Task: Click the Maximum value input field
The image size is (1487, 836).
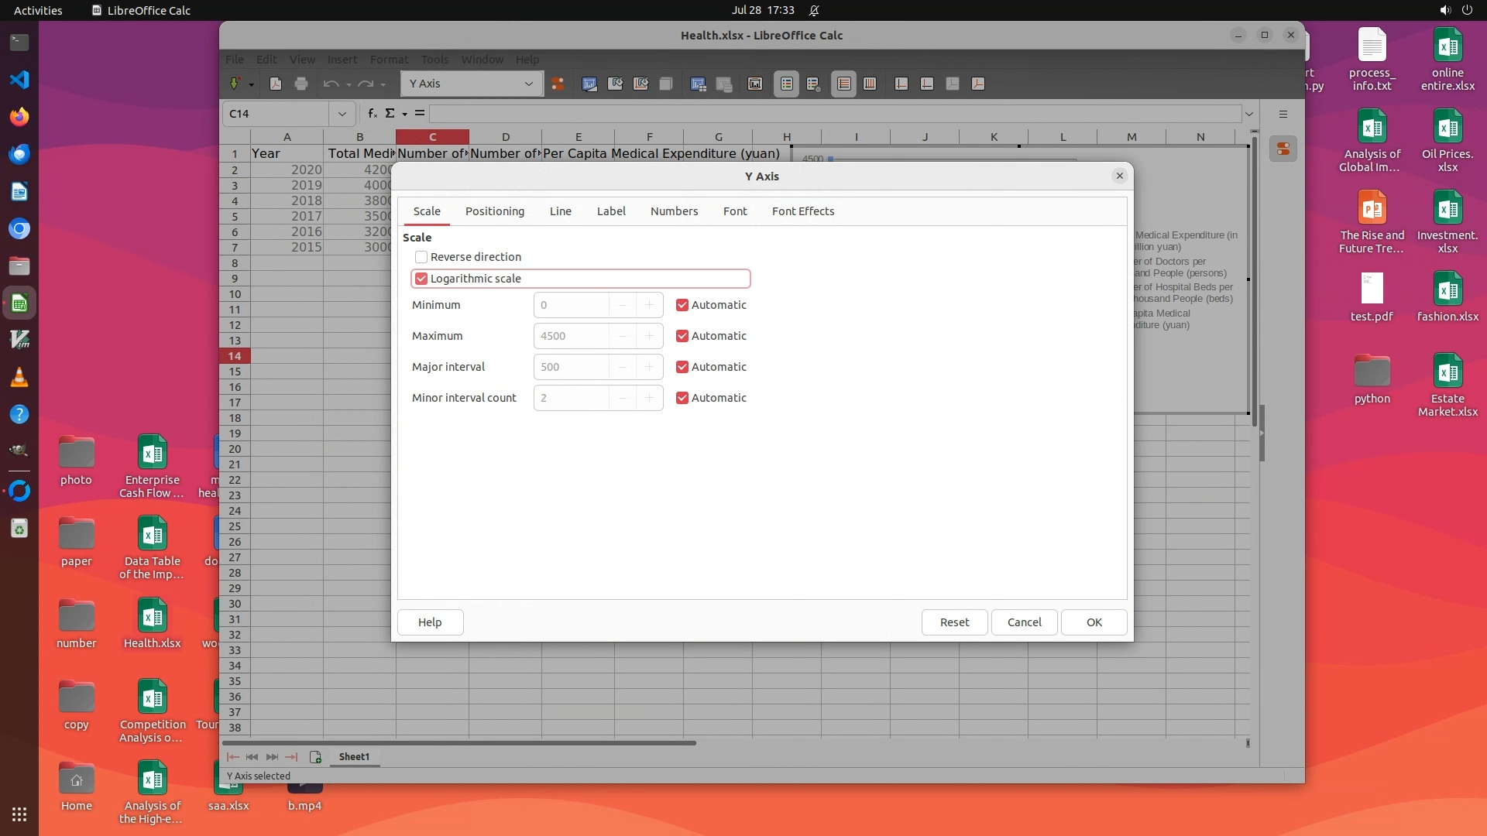Action: (571, 336)
